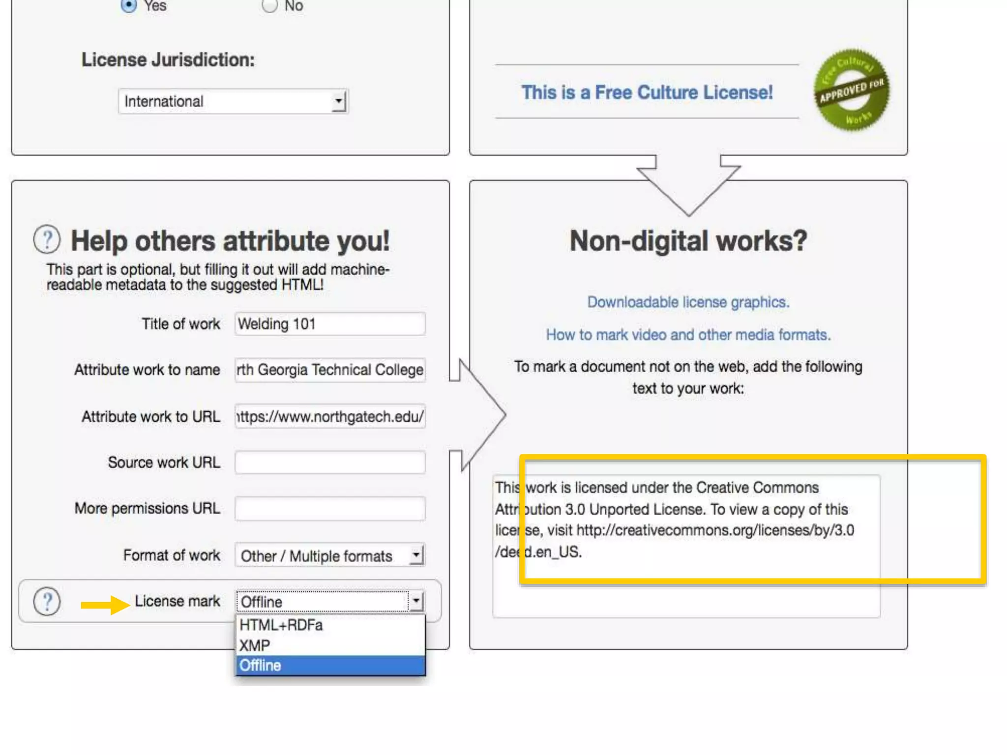This screenshot has height=755, width=1007.
Task: Open the License Jurisdiction International dropdown
Action: [233, 101]
